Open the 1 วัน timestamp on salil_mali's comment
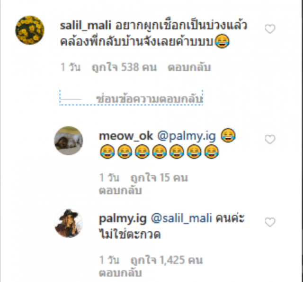The width and height of the screenshot is (303, 282). (71, 67)
